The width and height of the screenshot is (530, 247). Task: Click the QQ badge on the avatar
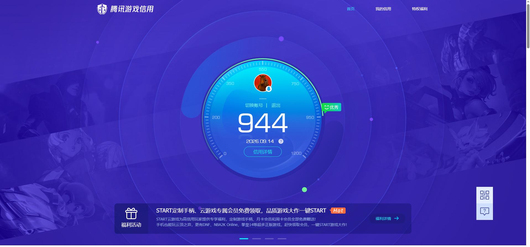[x=269, y=89]
